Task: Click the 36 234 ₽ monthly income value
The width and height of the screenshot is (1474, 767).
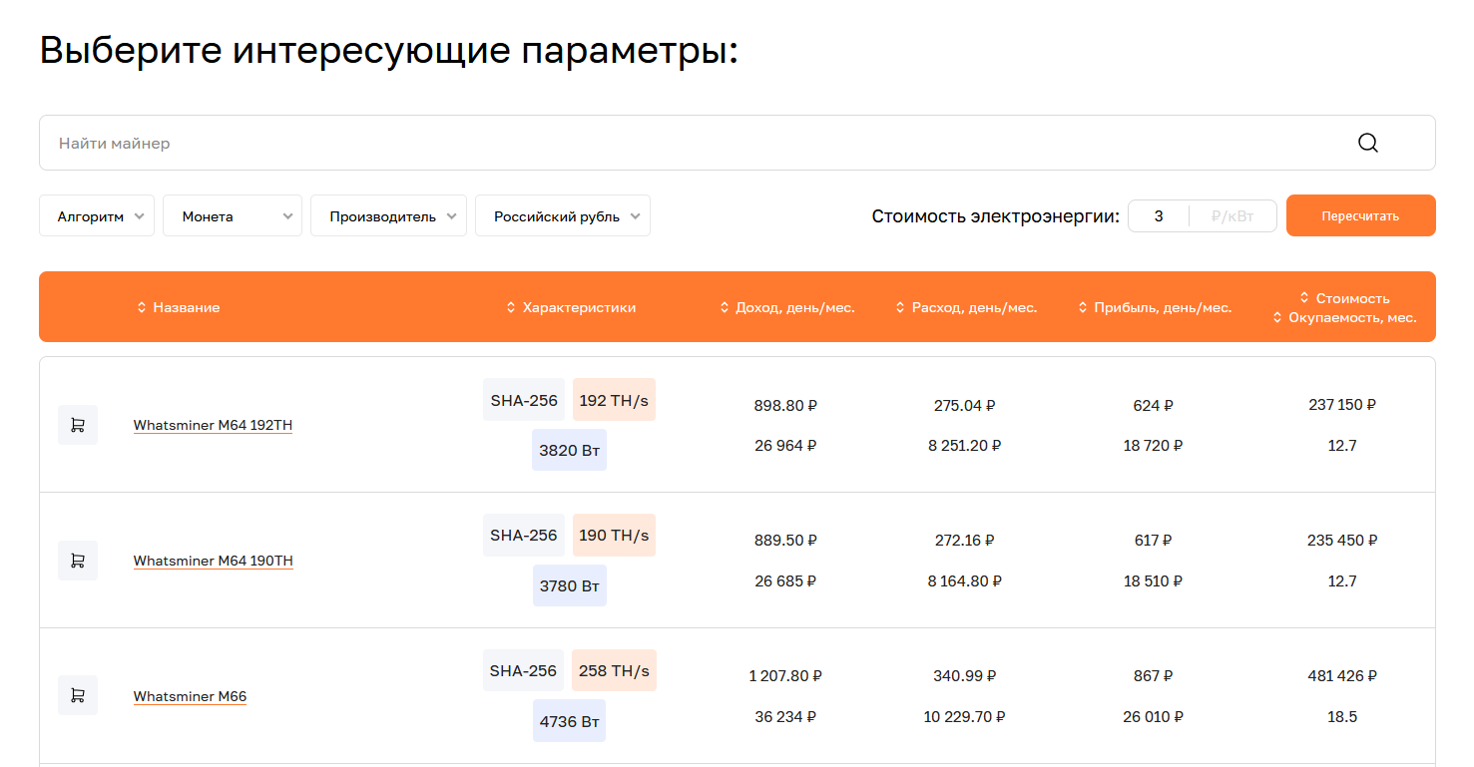Action: tap(785, 716)
